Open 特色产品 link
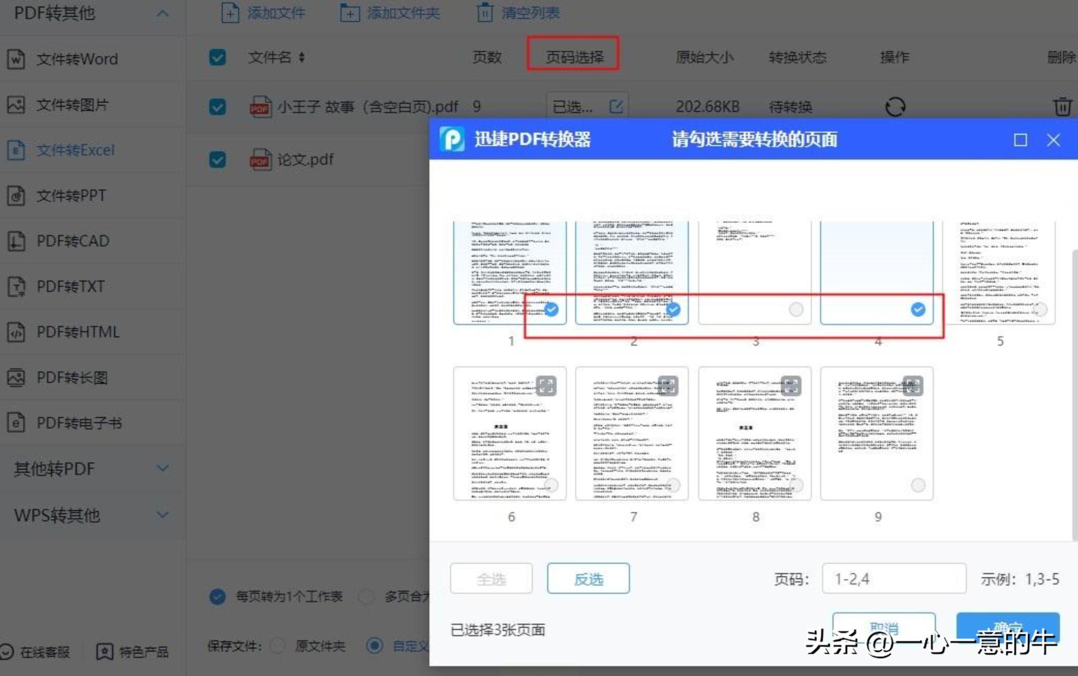 (x=133, y=652)
